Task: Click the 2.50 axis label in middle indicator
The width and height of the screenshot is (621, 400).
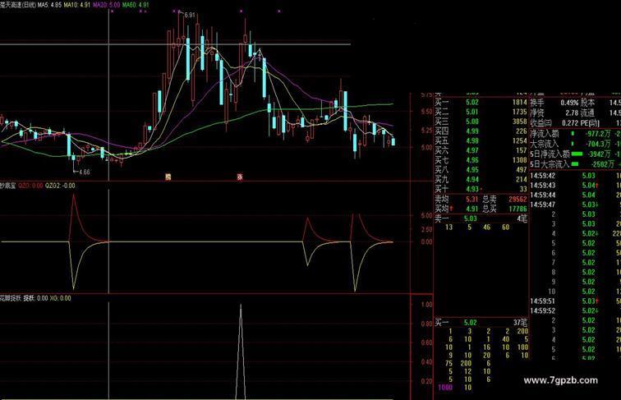Action: click(x=426, y=230)
